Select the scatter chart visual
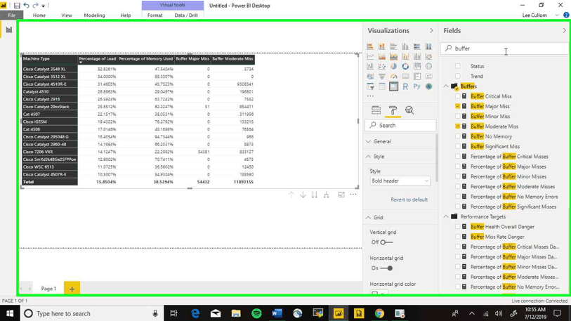This screenshot has width=571, height=321. 381,66
